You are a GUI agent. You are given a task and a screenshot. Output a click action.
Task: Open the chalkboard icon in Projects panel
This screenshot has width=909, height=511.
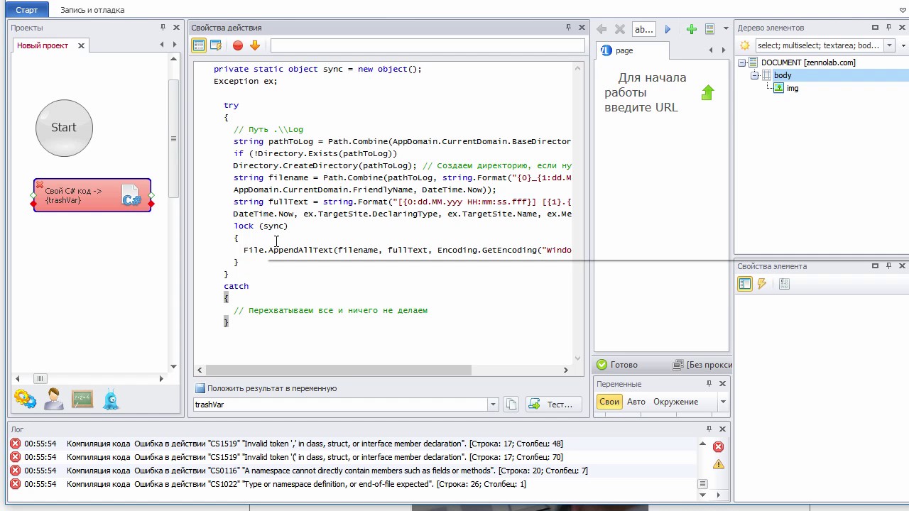[x=82, y=399]
